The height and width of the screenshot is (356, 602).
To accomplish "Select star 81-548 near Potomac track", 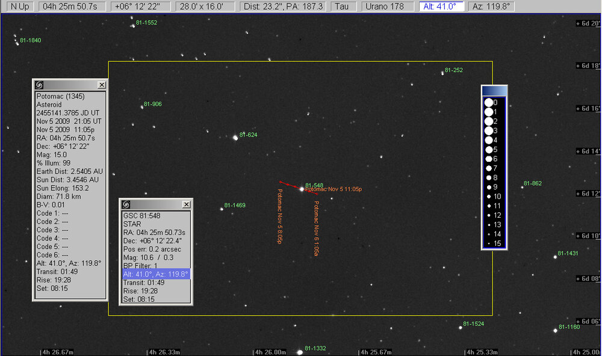I will click(302, 189).
